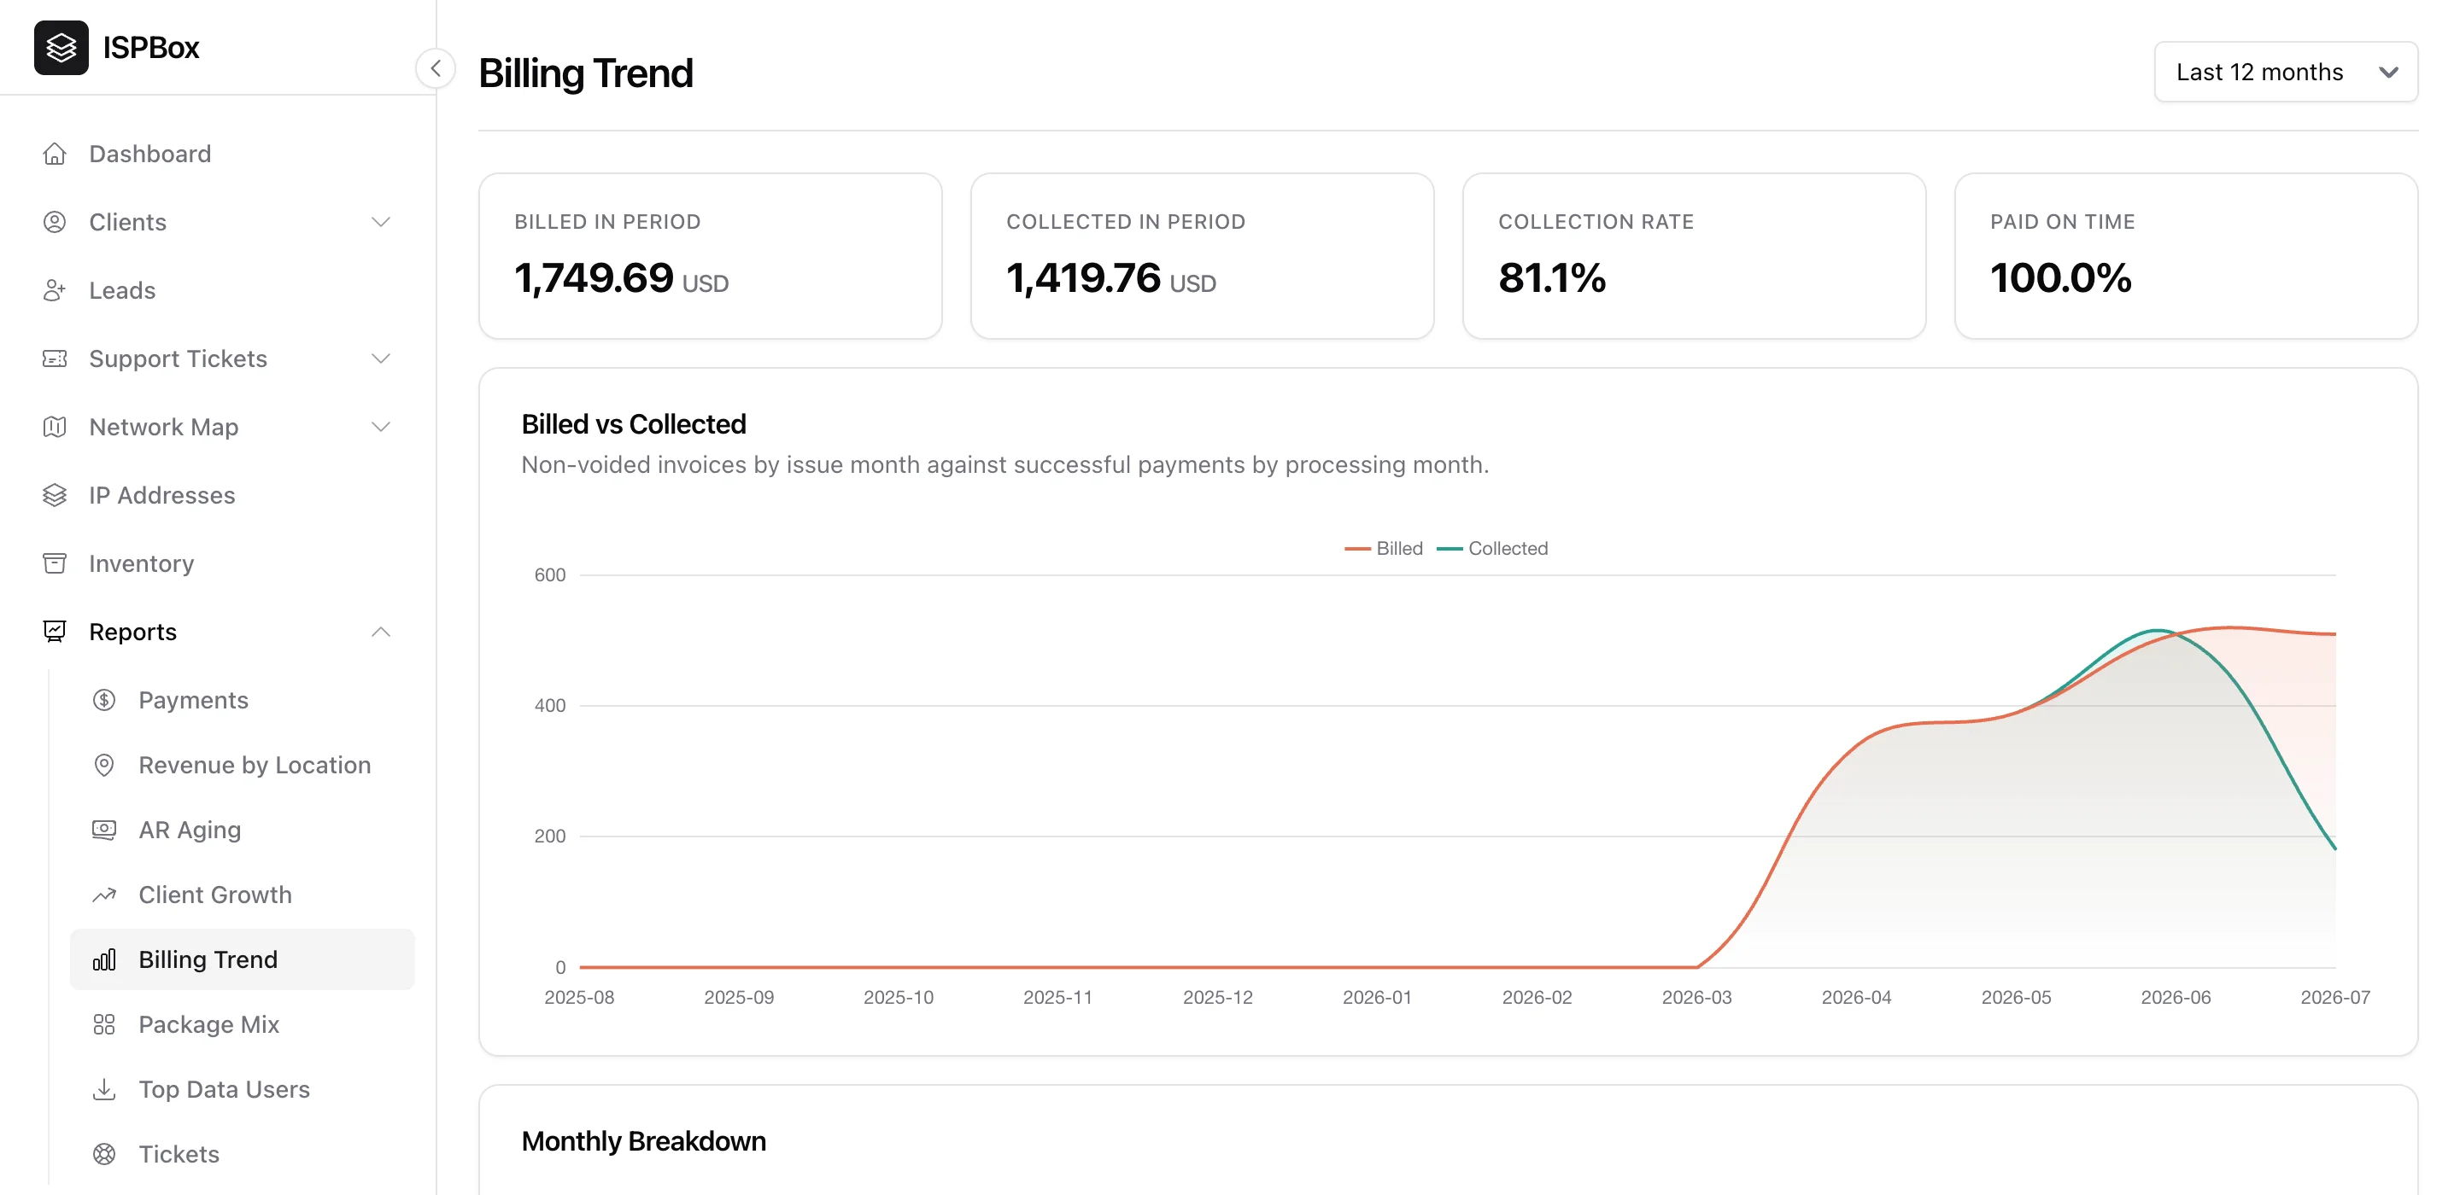This screenshot has height=1195, width=2460.
Task: Expand the Clients submenu chevron
Action: pos(381,223)
